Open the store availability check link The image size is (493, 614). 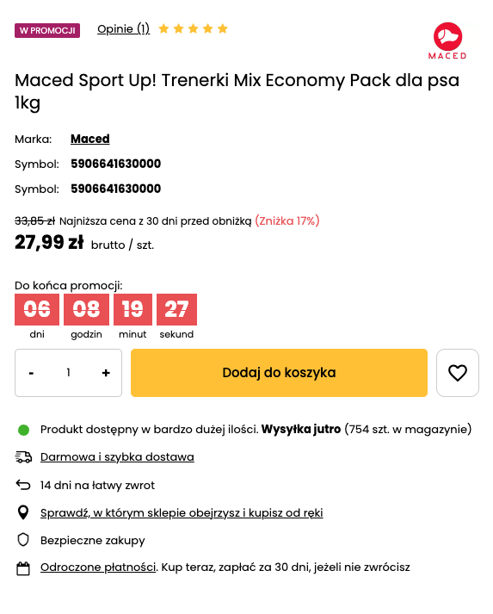click(182, 513)
